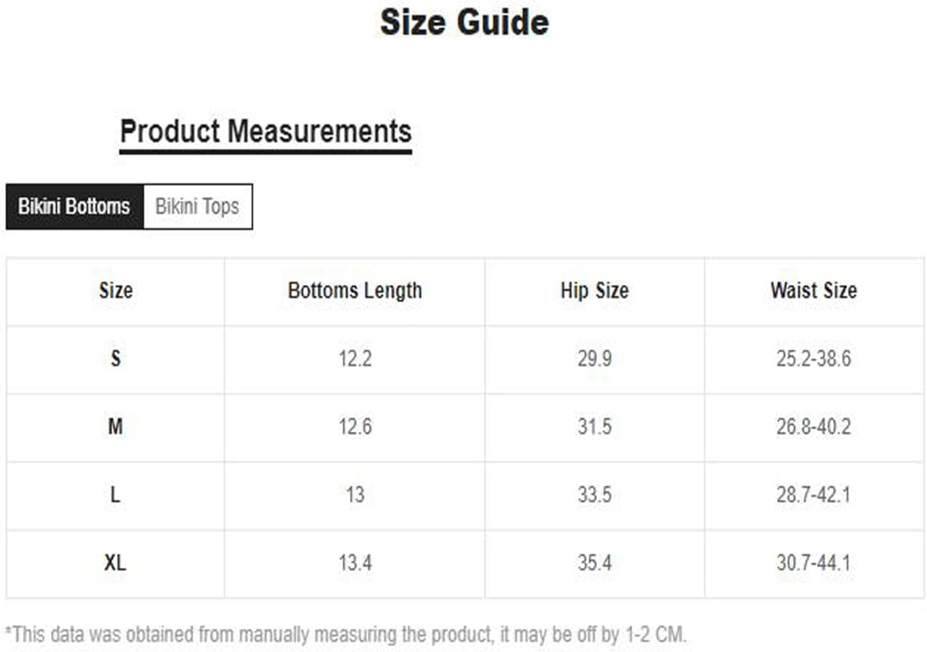Click the 13.4 bottoms length value
927x652 pixels.
(x=355, y=563)
